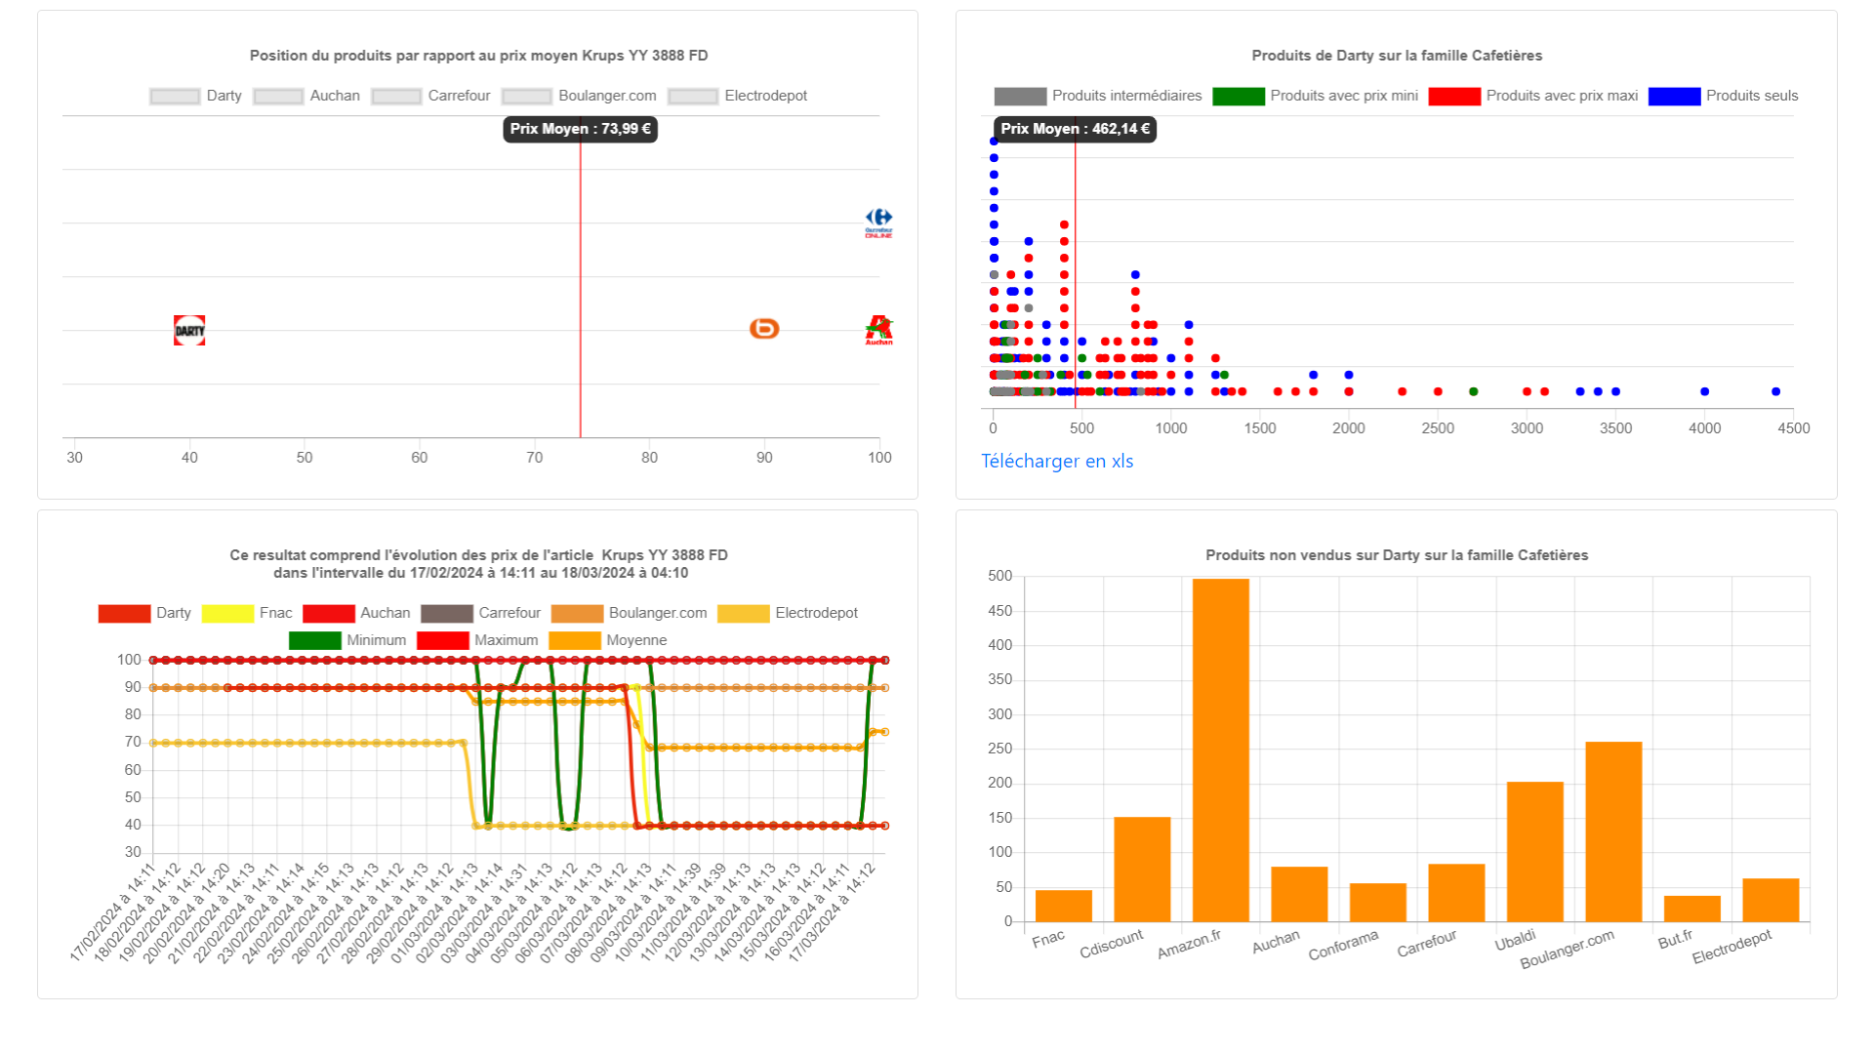This screenshot has height=1054, width=1874.
Task: Toggle Produits intermédiaires gray legend
Action: [x=1098, y=96]
